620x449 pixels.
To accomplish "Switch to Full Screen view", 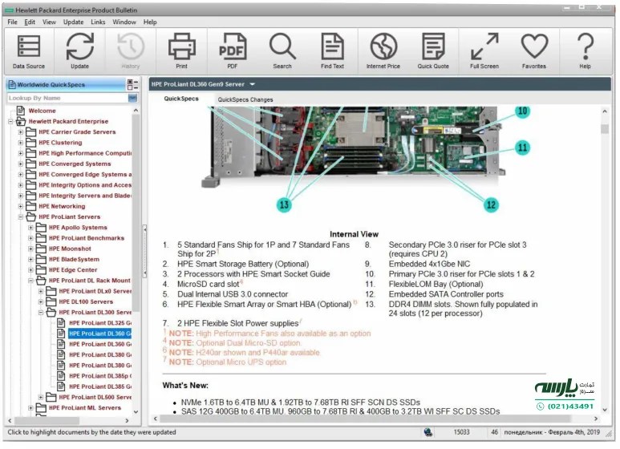I will coord(484,51).
